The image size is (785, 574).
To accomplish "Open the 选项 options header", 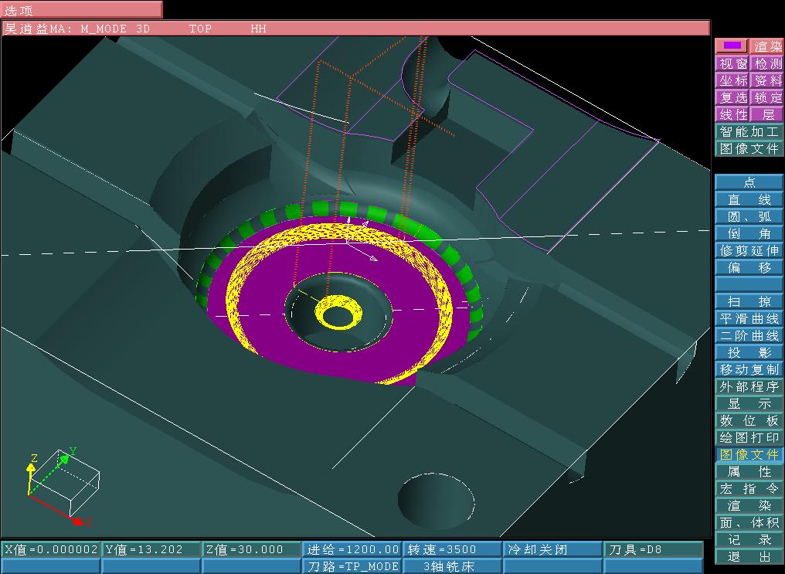I will [81, 9].
